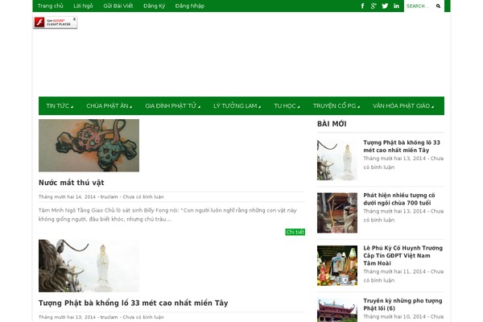Open Gửi Bài Viết page
This screenshot has height=322, width=483.
(118, 6)
